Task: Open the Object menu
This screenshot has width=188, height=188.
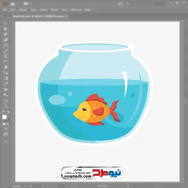Action: (23, 10)
